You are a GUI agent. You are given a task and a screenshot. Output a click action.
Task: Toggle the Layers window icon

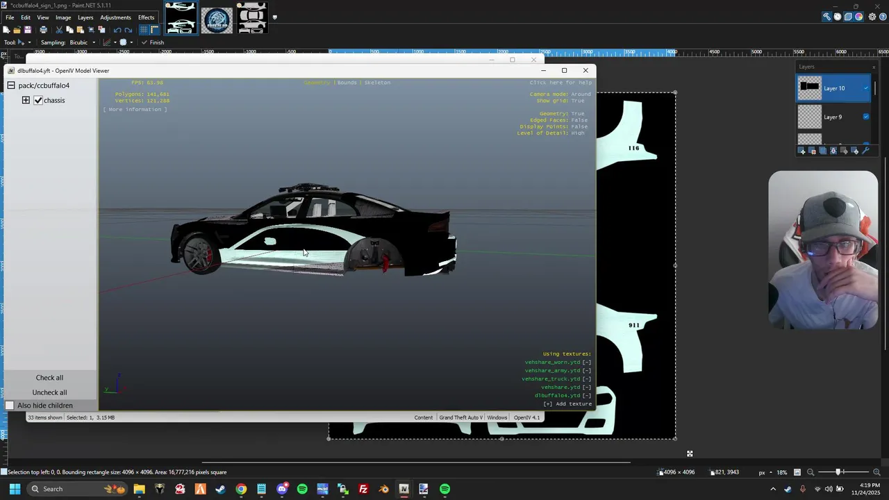[848, 17]
